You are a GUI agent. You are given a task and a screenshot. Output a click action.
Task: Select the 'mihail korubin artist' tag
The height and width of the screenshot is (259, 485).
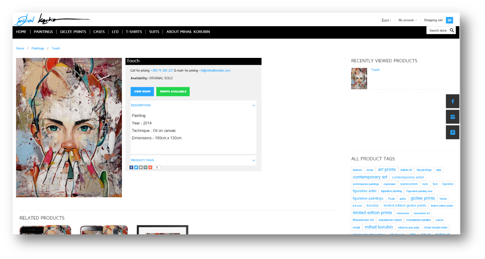pos(408,228)
